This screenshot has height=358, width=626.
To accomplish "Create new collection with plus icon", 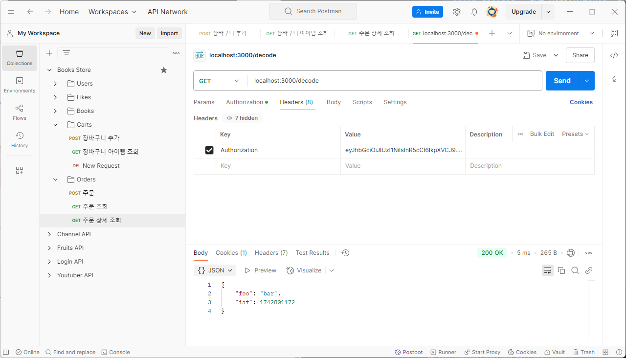I will tap(49, 53).
